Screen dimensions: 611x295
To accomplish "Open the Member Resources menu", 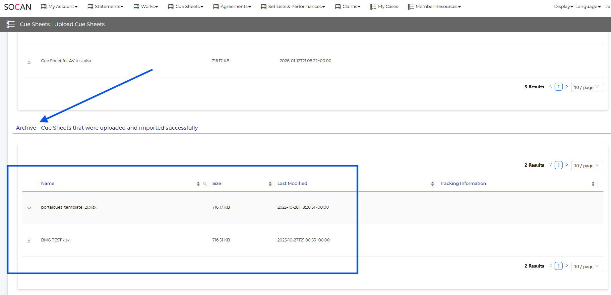I will click(x=434, y=7).
